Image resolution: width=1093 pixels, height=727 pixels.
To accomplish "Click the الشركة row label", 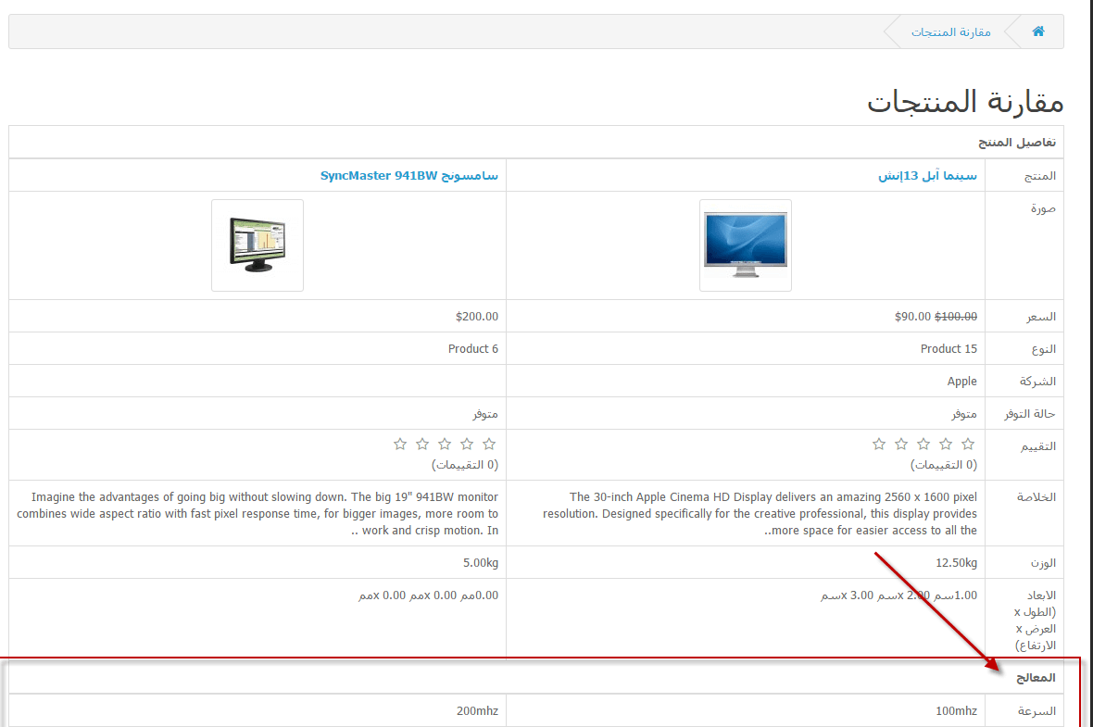I will 1037,382.
